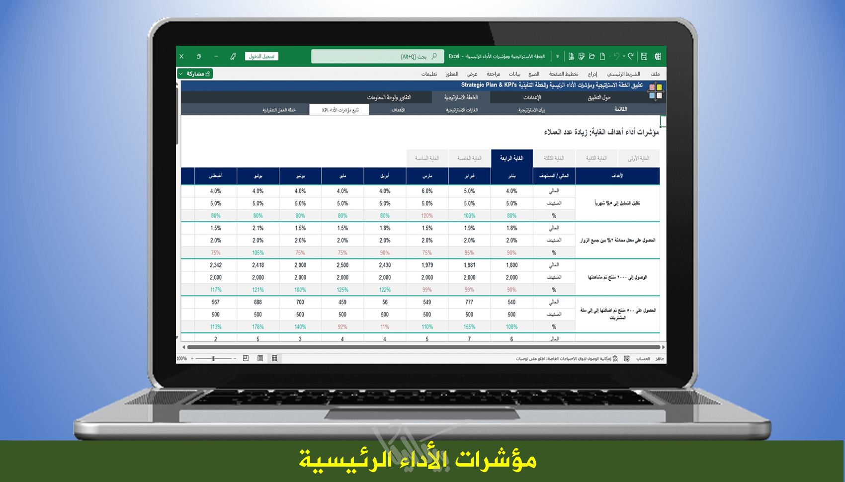
Task: Switch to the الغاية الثالثة goal tab
Action: coord(554,158)
